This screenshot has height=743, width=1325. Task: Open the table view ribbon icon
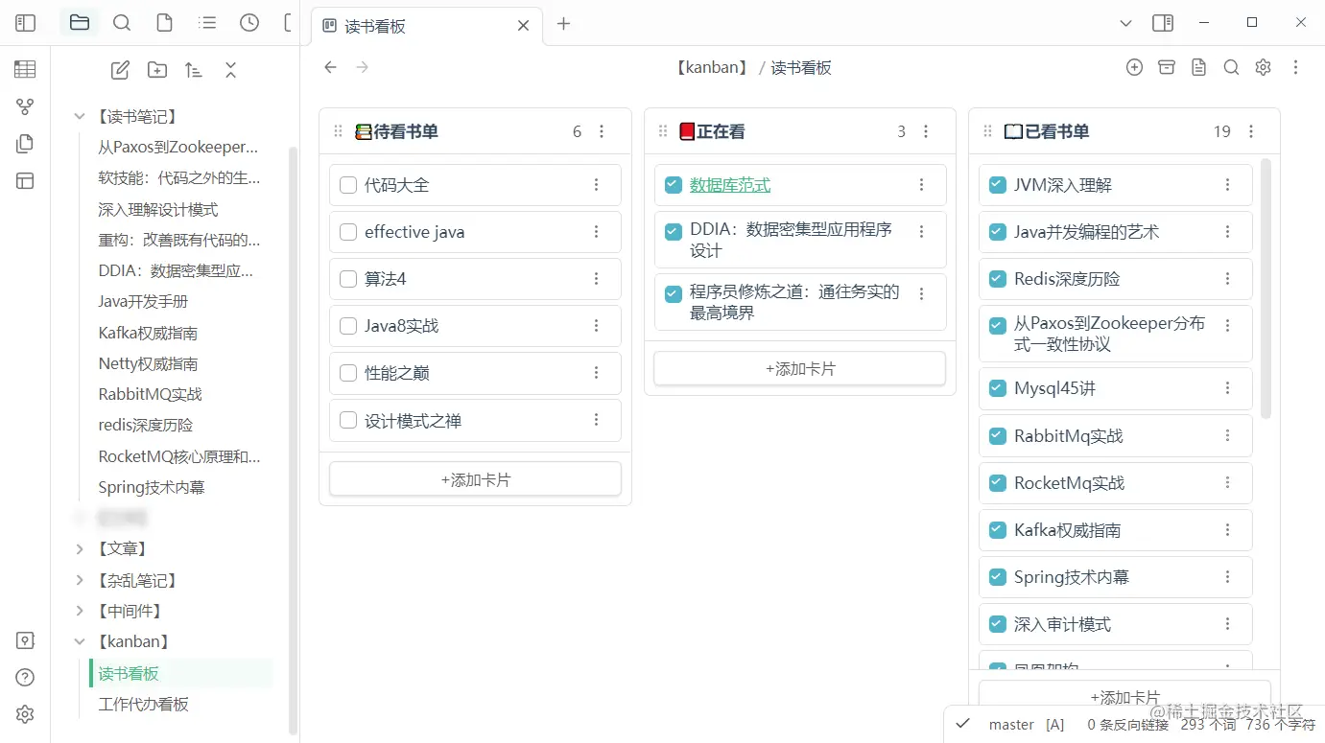(25, 69)
